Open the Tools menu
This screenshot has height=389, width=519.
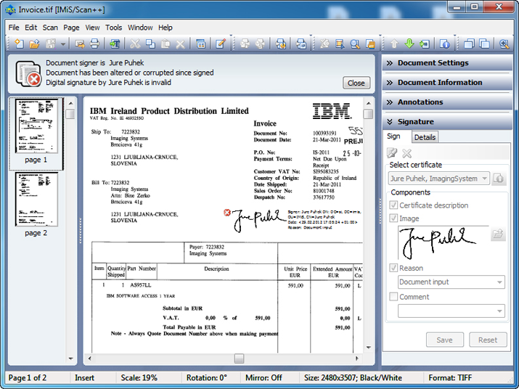(x=113, y=28)
